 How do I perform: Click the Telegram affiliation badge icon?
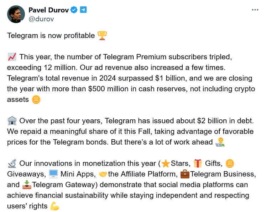tap(83, 10)
